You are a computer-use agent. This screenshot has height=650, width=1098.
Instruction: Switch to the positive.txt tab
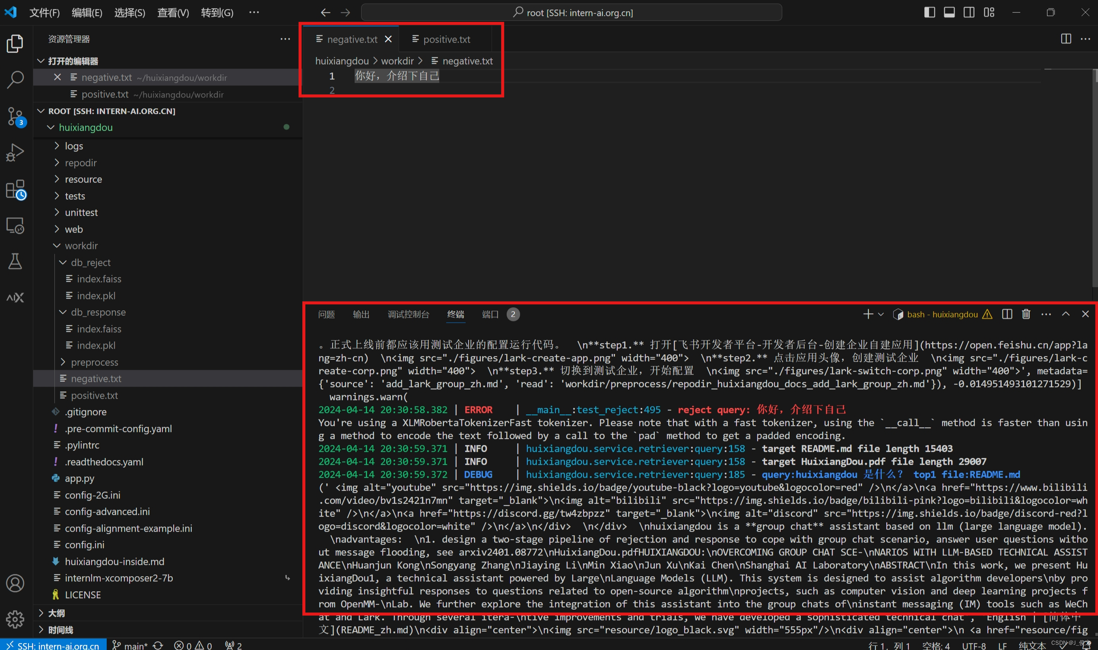pyautogui.click(x=445, y=39)
